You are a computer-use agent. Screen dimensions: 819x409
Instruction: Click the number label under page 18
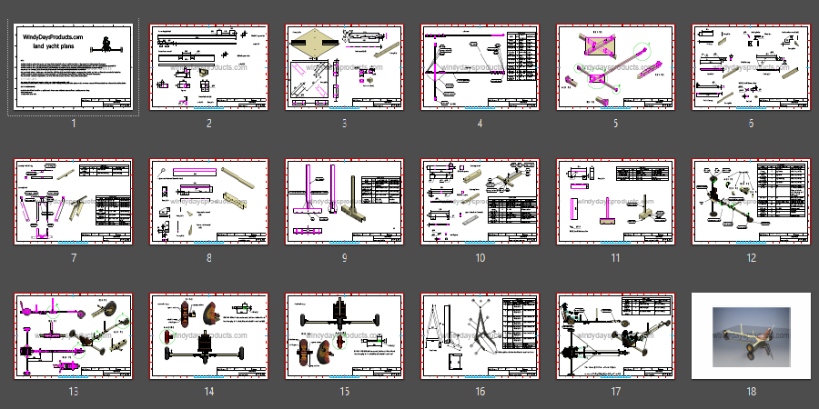(751, 393)
